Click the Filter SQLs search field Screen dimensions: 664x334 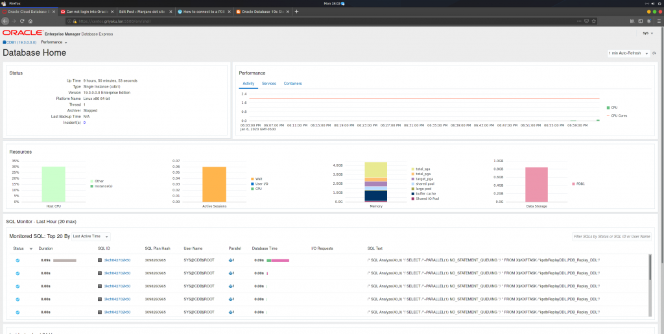(x=611, y=237)
